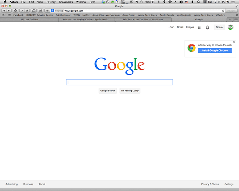This screenshot has width=239, height=191.
Task: Show all tabs button at tab bar end
Action: [236, 19]
